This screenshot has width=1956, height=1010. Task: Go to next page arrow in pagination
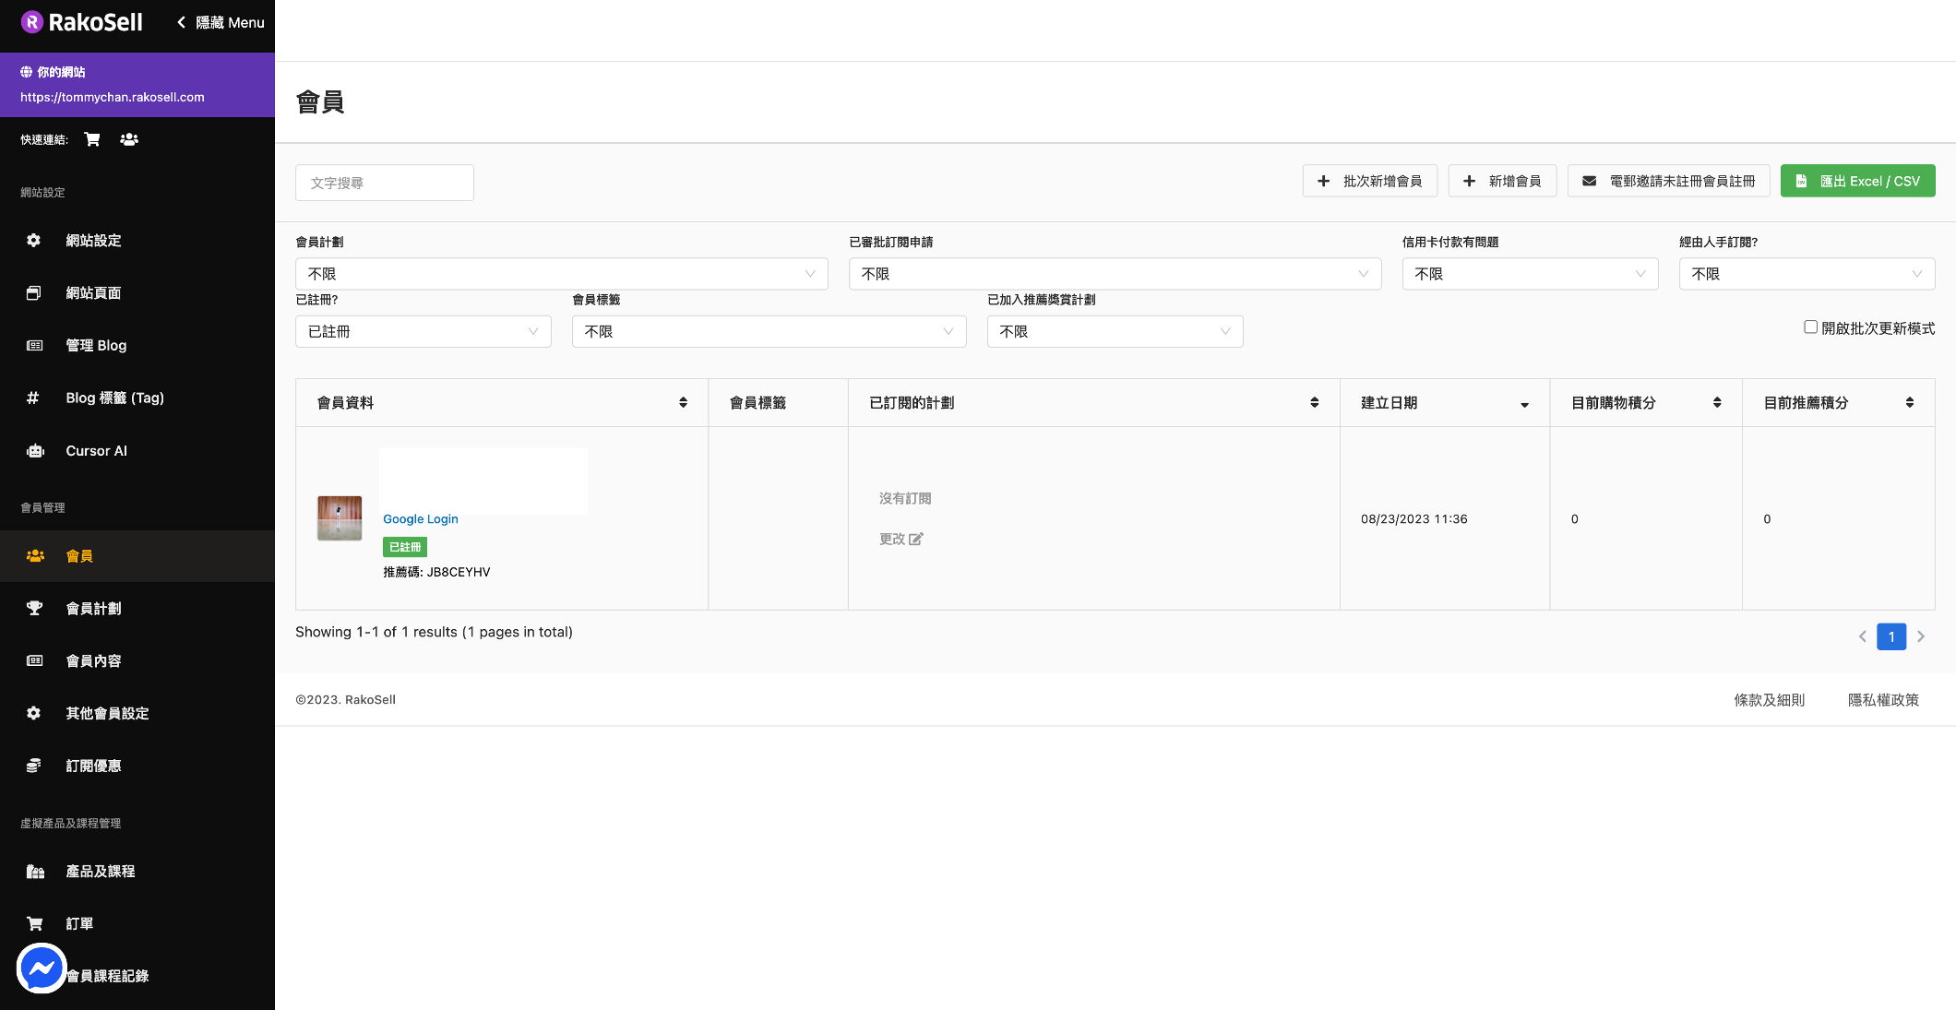pyautogui.click(x=1921, y=636)
